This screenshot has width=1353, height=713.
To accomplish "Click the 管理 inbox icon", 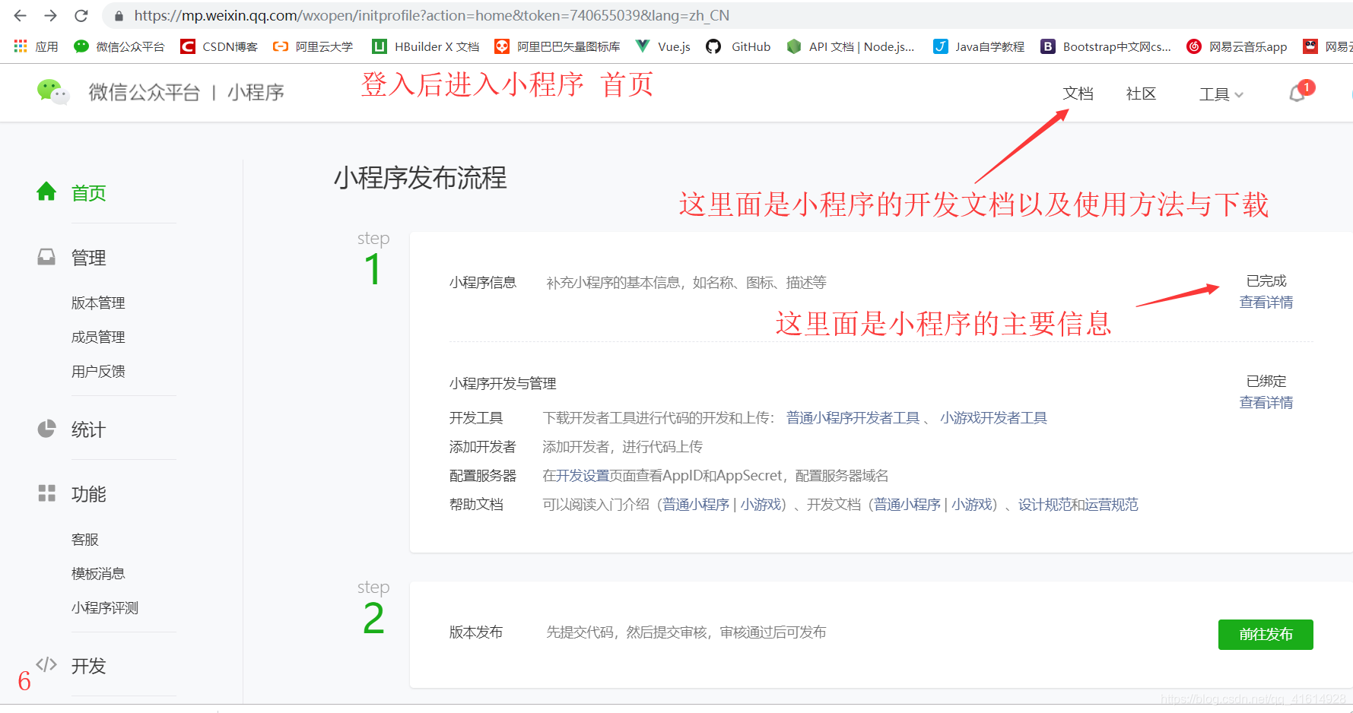I will [46, 257].
